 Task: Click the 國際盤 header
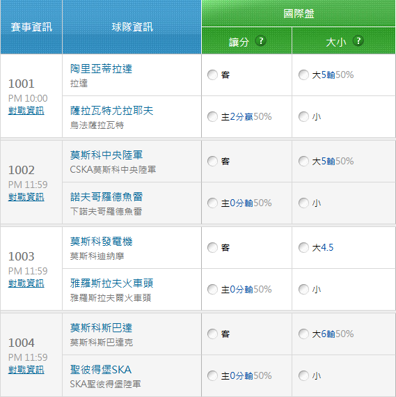click(299, 14)
